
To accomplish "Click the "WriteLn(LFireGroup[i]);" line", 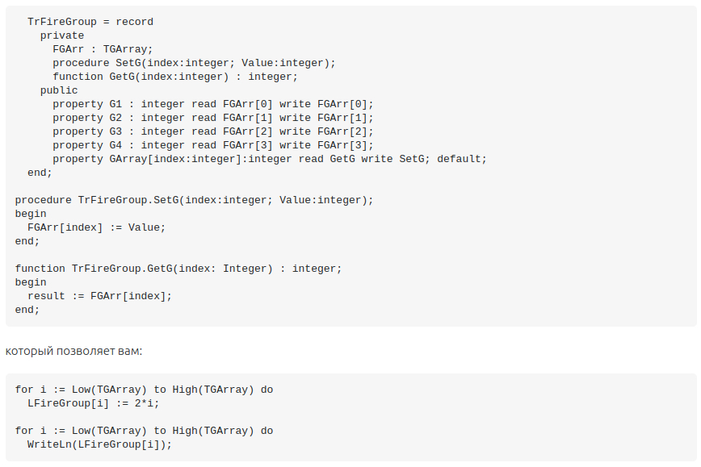I will 99,444.
